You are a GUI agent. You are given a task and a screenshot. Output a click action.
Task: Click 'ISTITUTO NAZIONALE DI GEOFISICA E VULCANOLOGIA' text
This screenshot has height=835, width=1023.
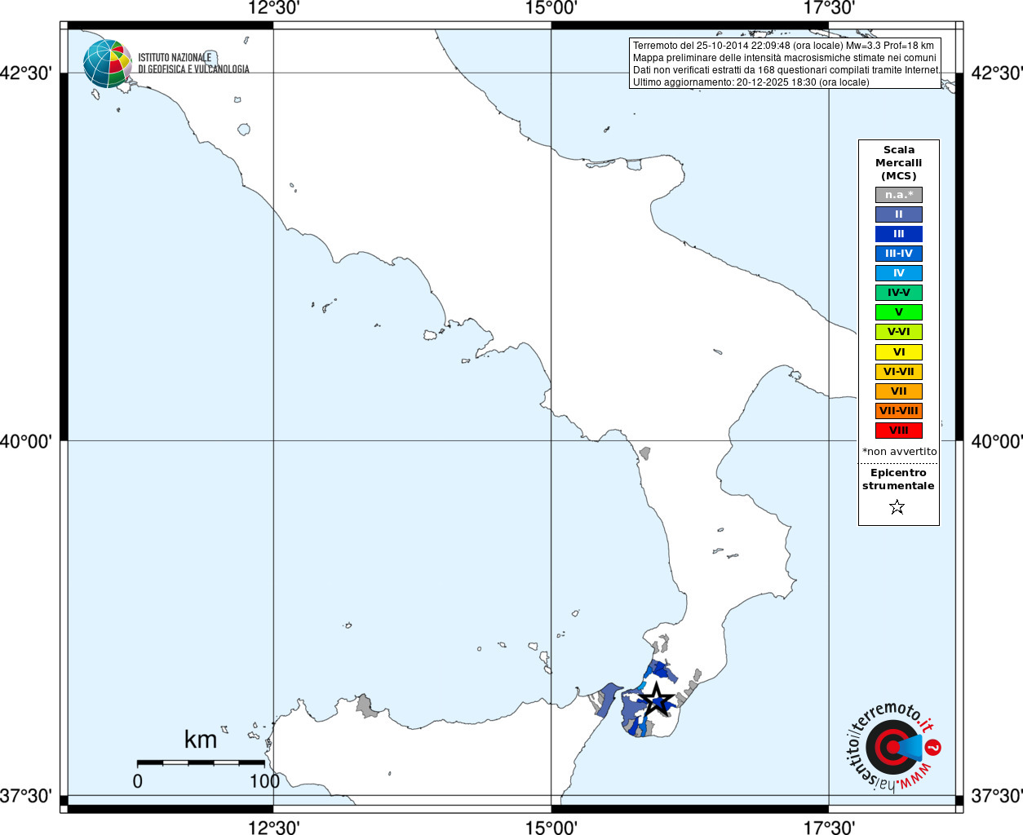click(193, 64)
